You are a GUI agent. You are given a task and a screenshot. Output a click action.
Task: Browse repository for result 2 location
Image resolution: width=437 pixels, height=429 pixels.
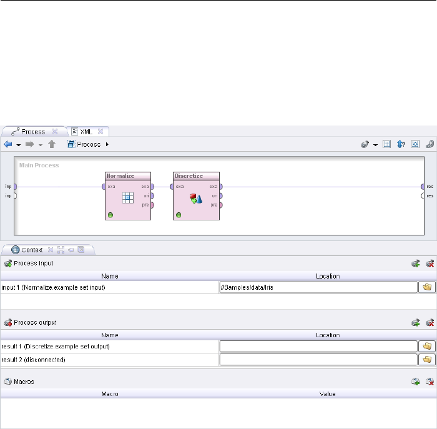427,360
